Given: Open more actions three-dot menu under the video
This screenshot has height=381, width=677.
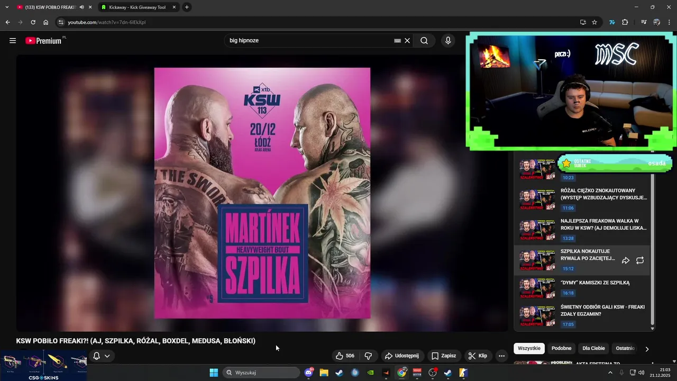Looking at the screenshot, I should click(501, 356).
